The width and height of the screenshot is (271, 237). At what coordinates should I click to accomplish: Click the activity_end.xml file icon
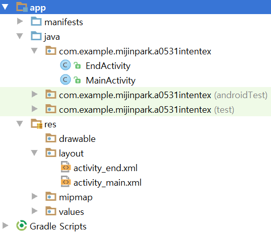tap(65, 167)
